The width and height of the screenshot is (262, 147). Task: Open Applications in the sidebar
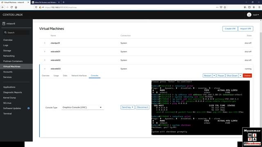click(x=9, y=87)
